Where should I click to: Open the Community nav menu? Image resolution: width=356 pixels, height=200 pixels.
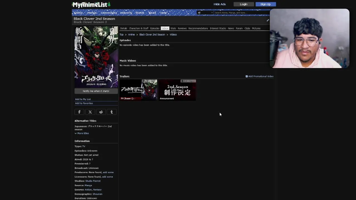(109, 13)
